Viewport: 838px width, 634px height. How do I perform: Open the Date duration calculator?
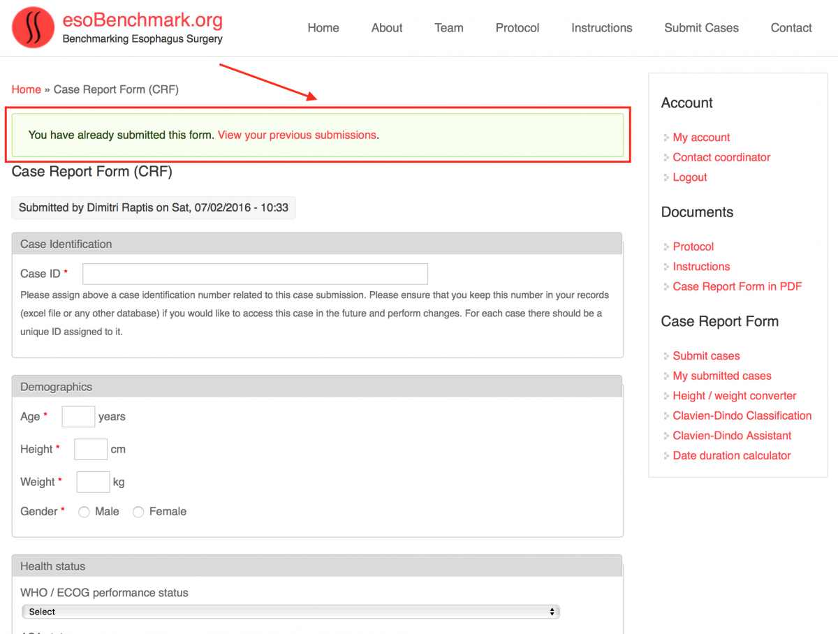pos(731,455)
